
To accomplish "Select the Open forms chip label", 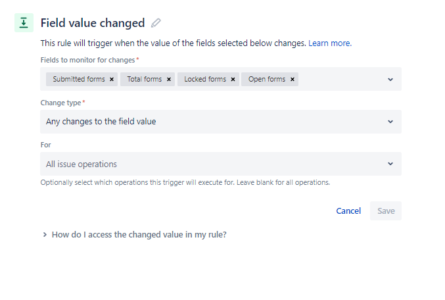I will coord(267,79).
